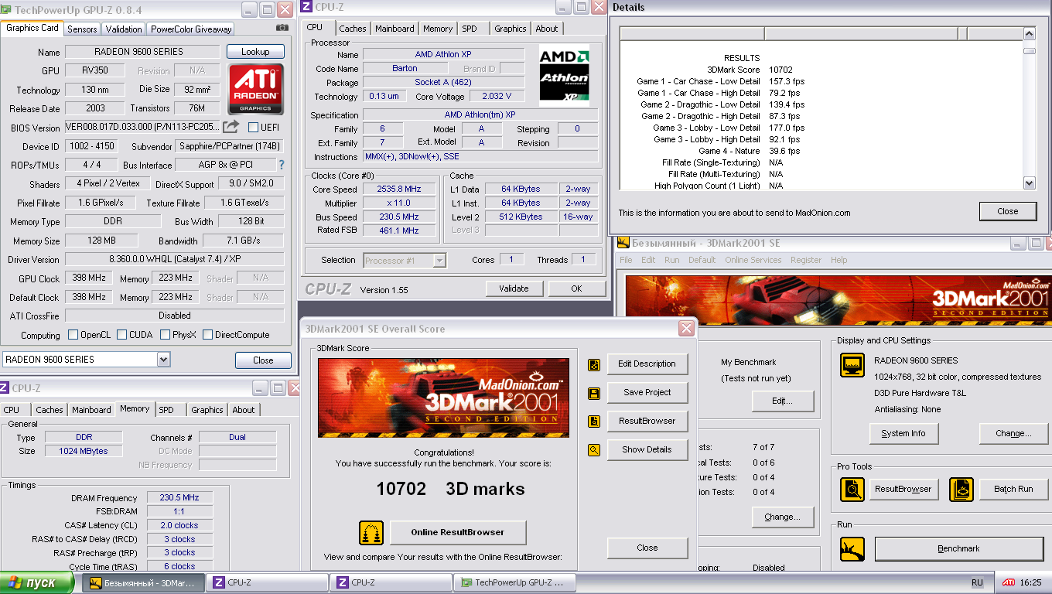Click the ResultBrowser icon in score dialog
The height and width of the screenshot is (594, 1052).
click(x=594, y=422)
